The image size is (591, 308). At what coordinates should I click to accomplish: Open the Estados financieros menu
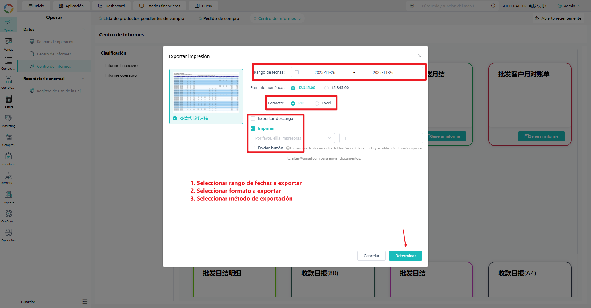(x=160, y=6)
